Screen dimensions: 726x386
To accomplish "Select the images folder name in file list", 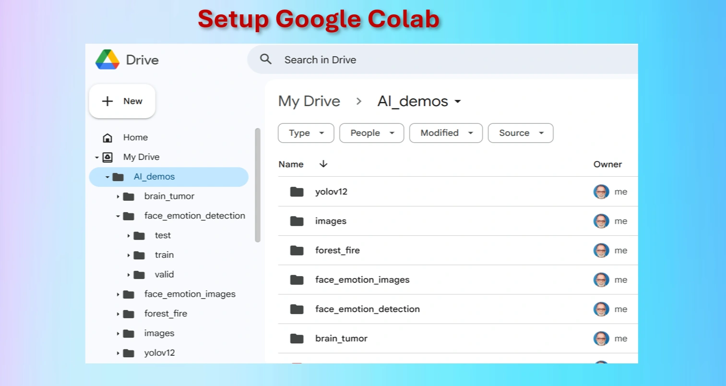I will [x=331, y=221].
